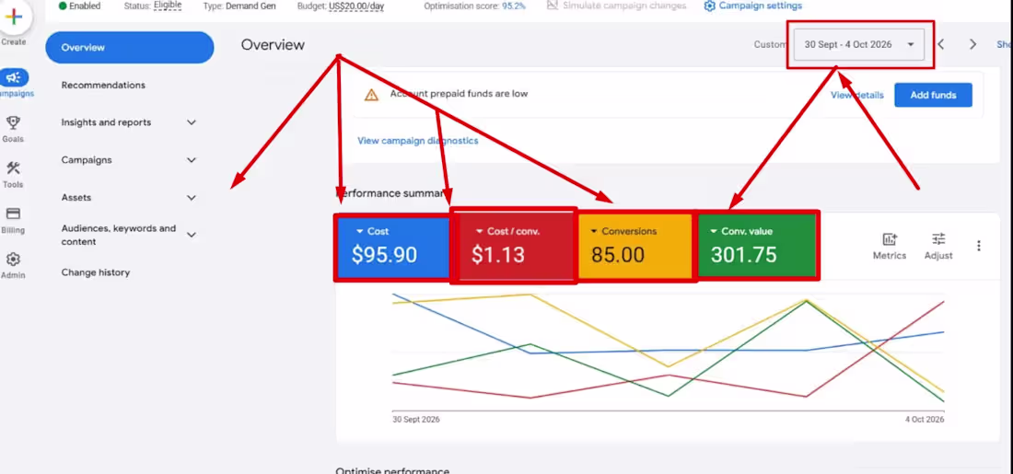Click the 85.00 conversions value
Viewport: 1013px width, 474px height.
click(x=618, y=255)
